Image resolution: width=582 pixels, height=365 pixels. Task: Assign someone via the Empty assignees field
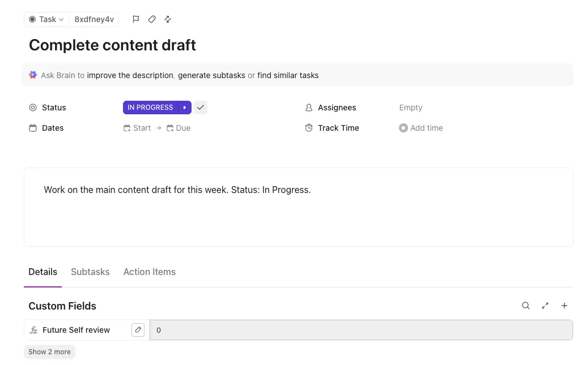(x=410, y=108)
